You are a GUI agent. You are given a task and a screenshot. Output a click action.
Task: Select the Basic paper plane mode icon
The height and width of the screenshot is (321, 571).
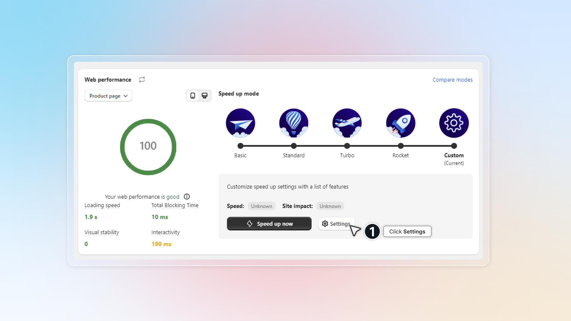coord(240,123)
